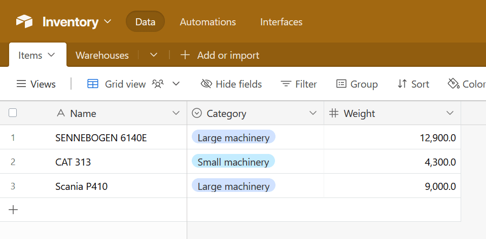The height and width of the screenshot is (239, 486).
Task: Expand the Inventory base name dropdown
Action: click(107, 22)
